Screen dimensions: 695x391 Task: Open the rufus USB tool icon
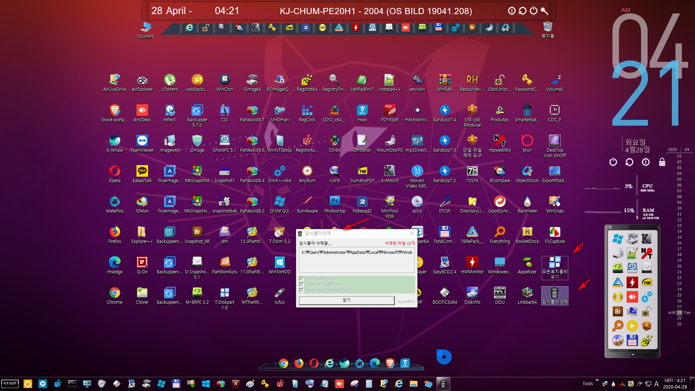pyautogui.click(x=279, y=296)
